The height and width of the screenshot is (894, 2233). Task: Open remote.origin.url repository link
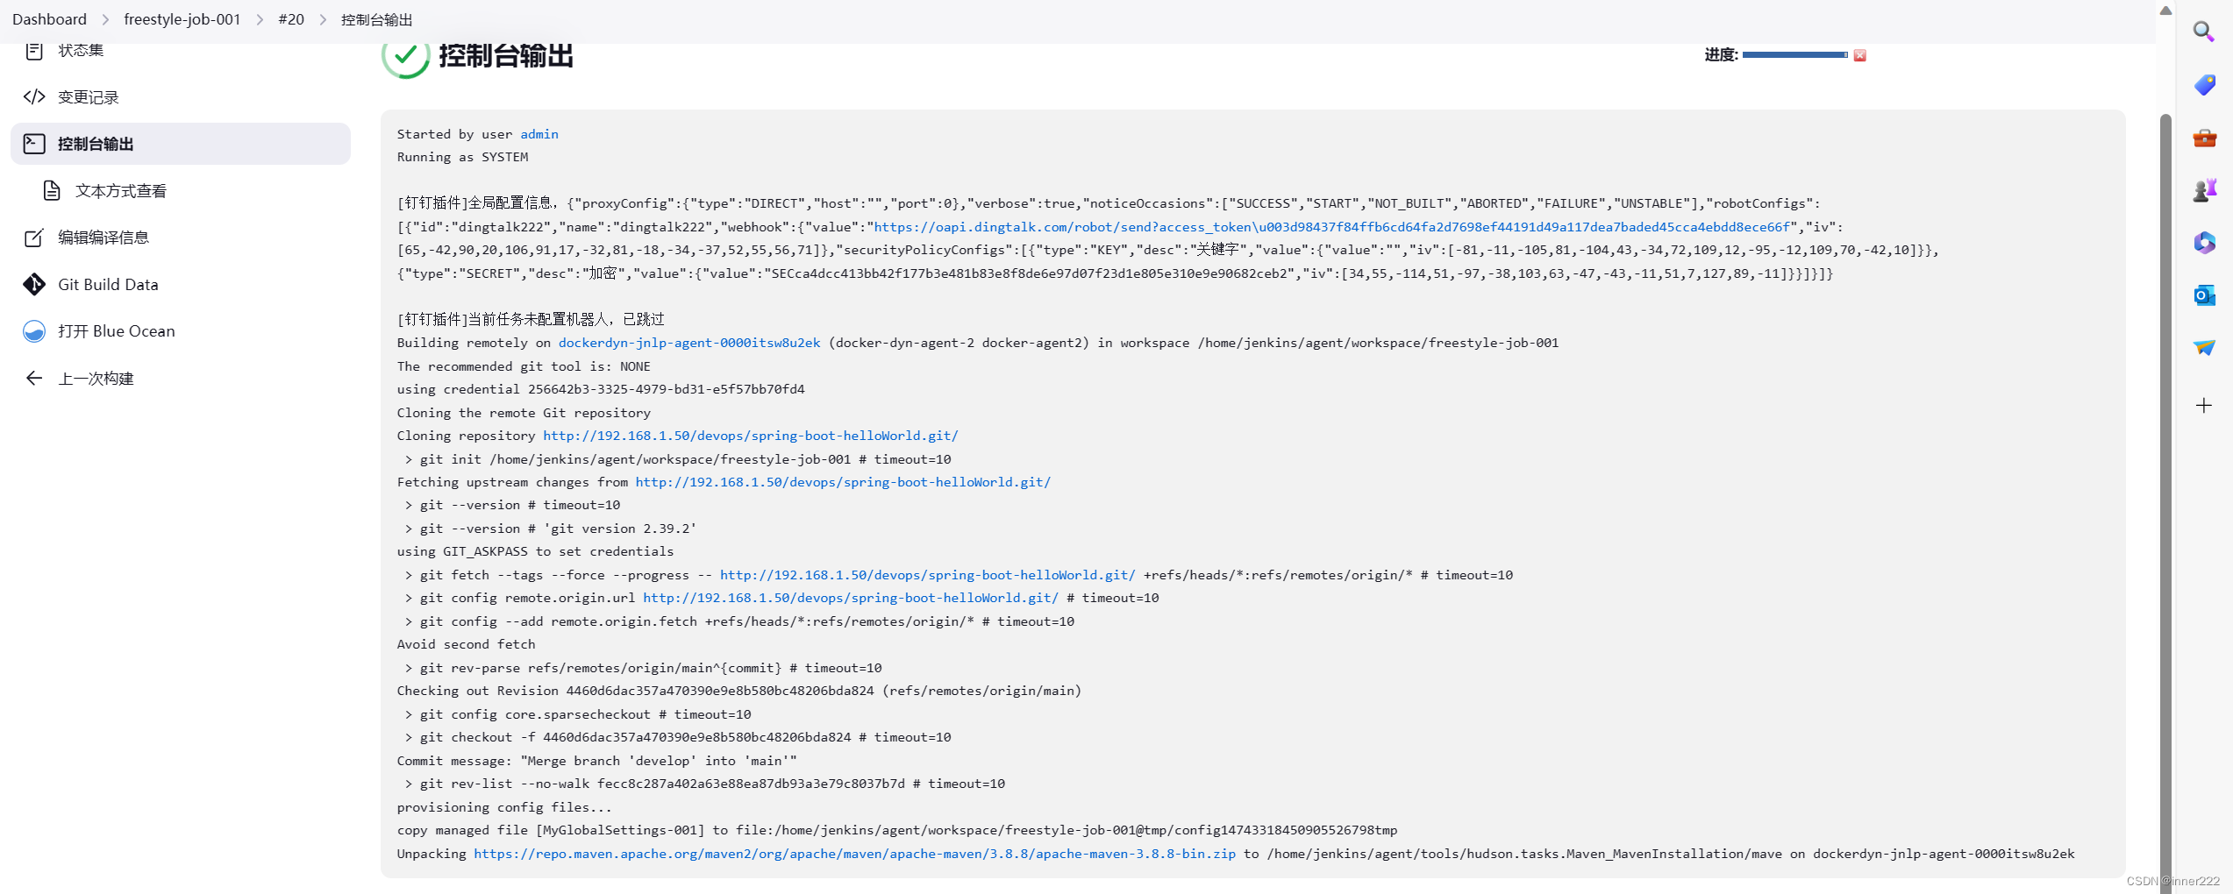pos(851,598)
